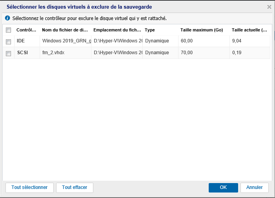The height and width of the screenshot is (198, 275).
Task: Sort by Emplacement du fich... column header
Action: tap(117, 30)
